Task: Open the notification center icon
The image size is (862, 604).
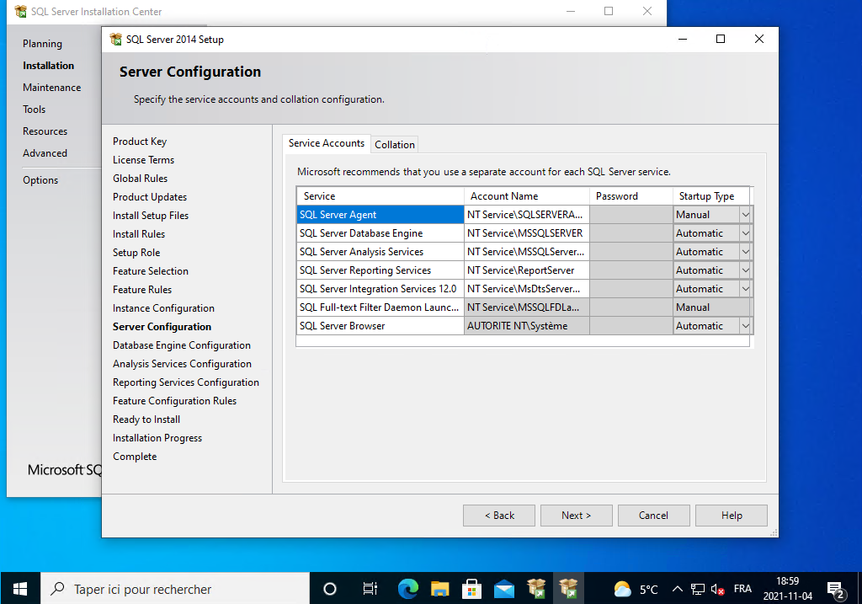Action: [x=835, y=589]
